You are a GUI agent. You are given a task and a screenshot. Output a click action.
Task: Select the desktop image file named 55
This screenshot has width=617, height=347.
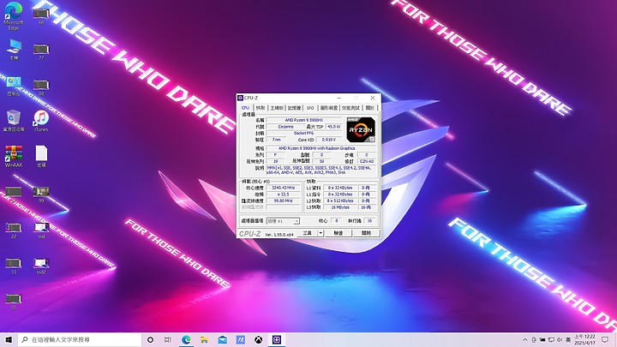(x=14, y=302)
